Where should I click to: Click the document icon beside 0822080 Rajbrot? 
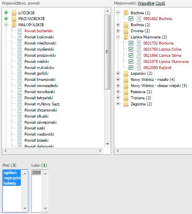click(139, 67)
